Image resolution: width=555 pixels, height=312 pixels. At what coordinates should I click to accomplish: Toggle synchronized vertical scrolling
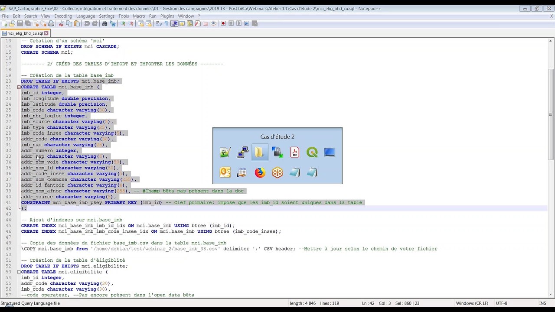(141, 23)
